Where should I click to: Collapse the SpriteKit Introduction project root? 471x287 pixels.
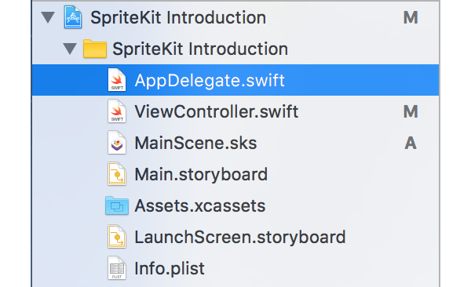[48, 17]
